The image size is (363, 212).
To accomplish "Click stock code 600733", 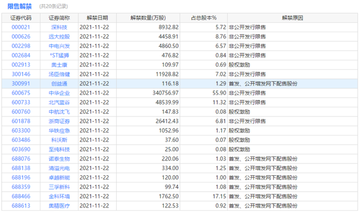I will pos(21,102).
